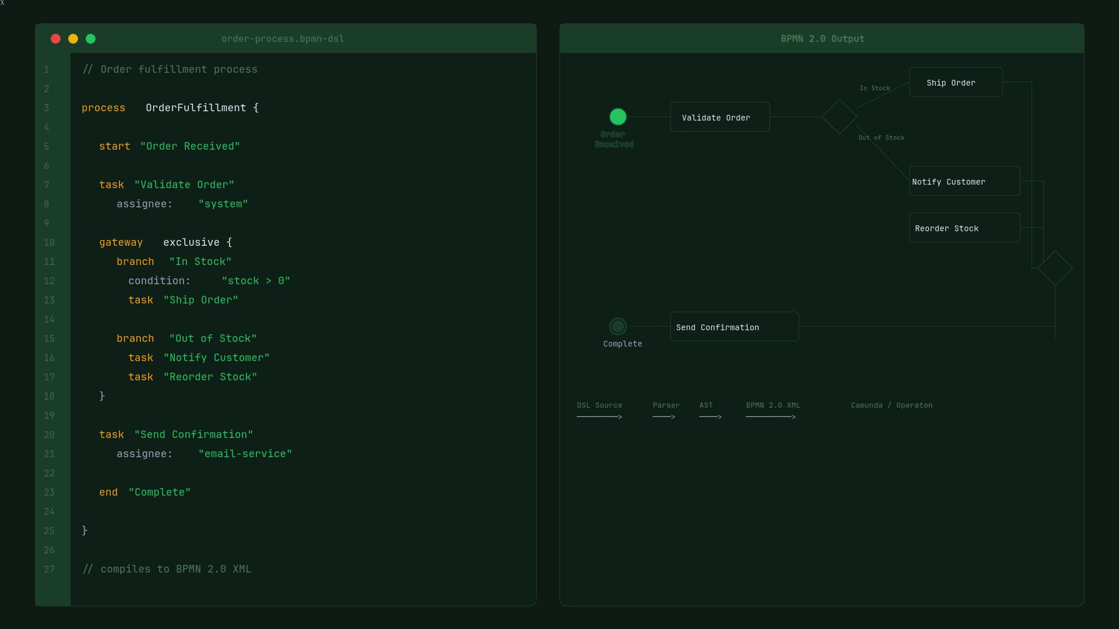Click the gateway keyword in the code

click(x=121, y=243)
